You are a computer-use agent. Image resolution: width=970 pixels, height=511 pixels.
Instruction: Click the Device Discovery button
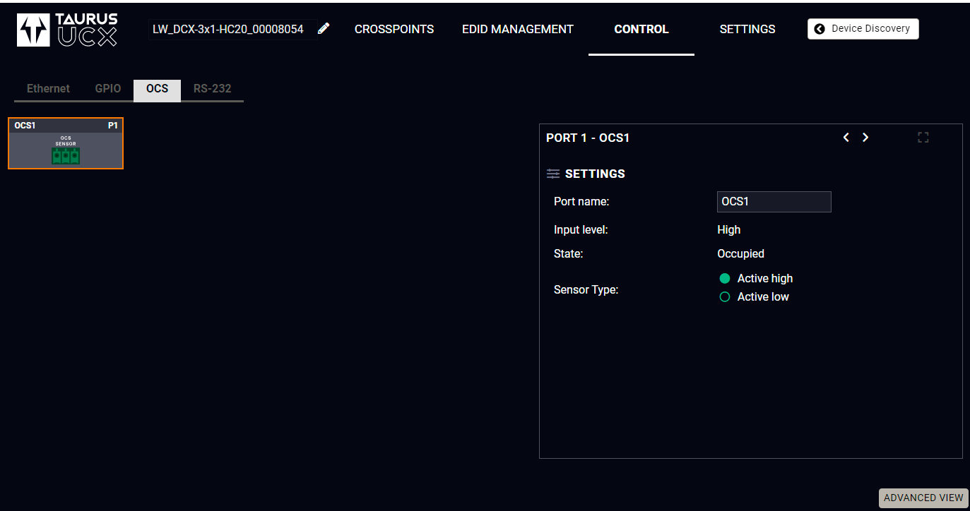click(863, 29)
